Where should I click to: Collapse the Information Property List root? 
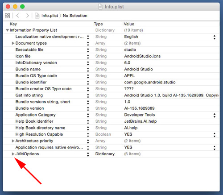pyautogui.click(x=7, y=30)
